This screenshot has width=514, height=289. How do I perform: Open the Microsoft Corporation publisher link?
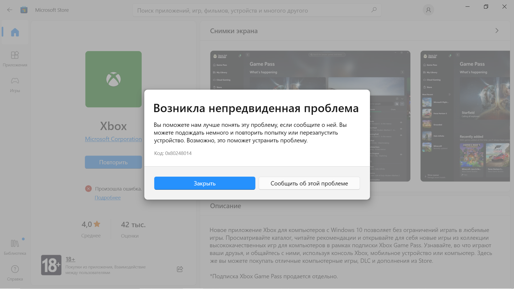(114, 139)
